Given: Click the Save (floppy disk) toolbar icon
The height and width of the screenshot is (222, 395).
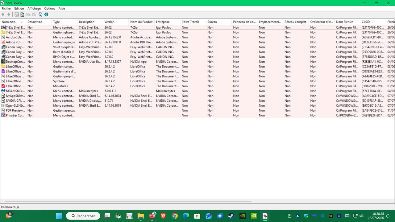Looking at the screenshot, I should click(x=17, y=14).
